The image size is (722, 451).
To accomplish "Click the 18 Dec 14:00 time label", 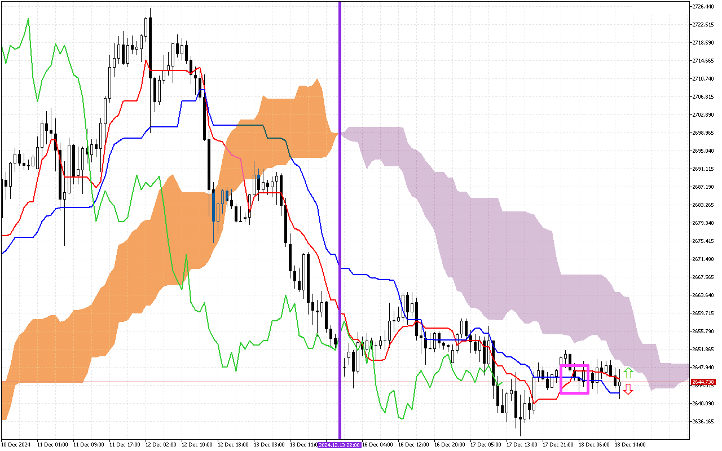I will (630, 445).
